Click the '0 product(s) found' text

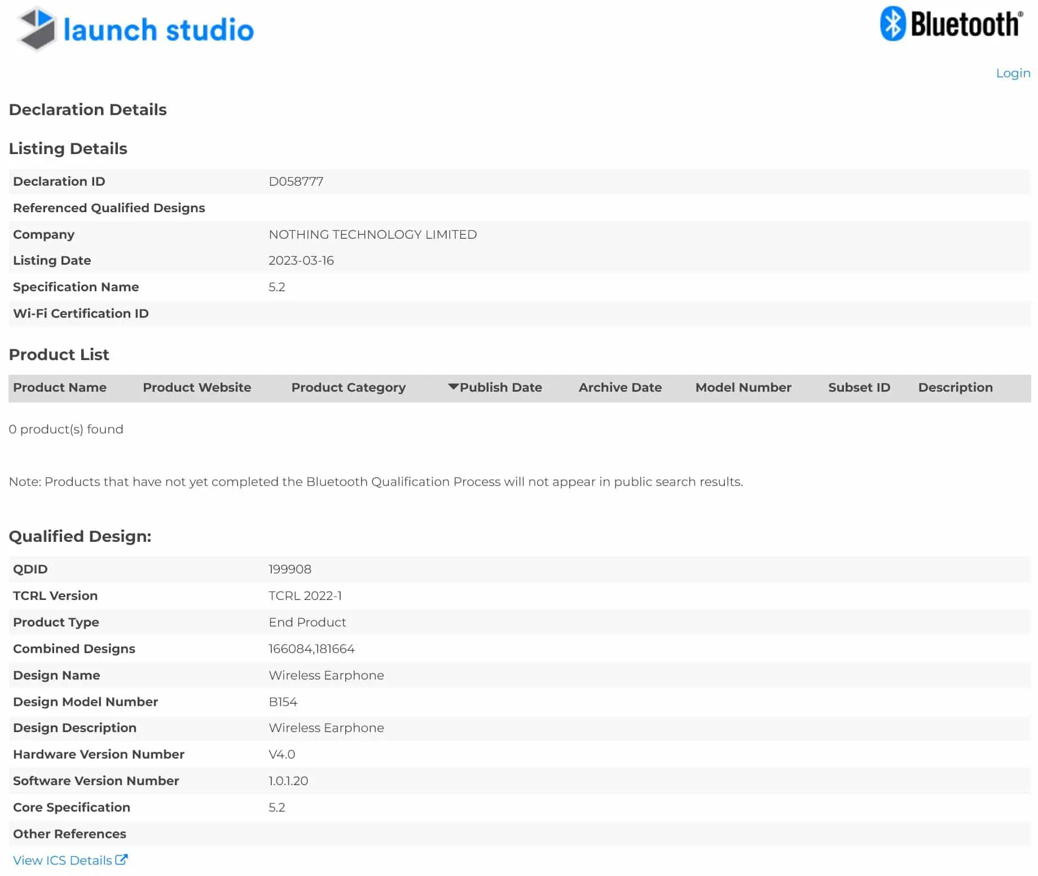[x=66, y=429]
